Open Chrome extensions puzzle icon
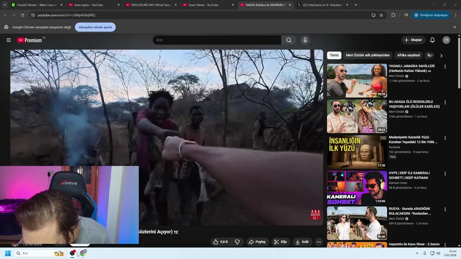 click(393, 15)
